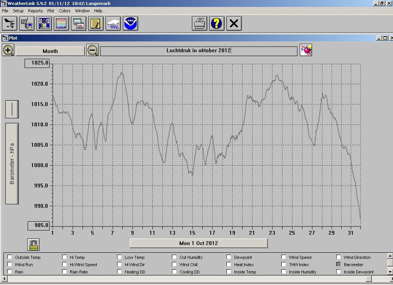Click the sensor list scroll down arrow
Viewport: 393px width, 285px height.
pyautogui.click(x=390, y=272)
